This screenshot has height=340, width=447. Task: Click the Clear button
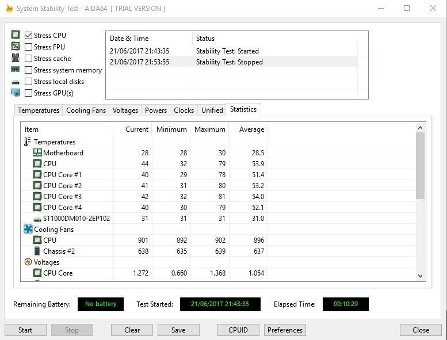tap(132, 330)
